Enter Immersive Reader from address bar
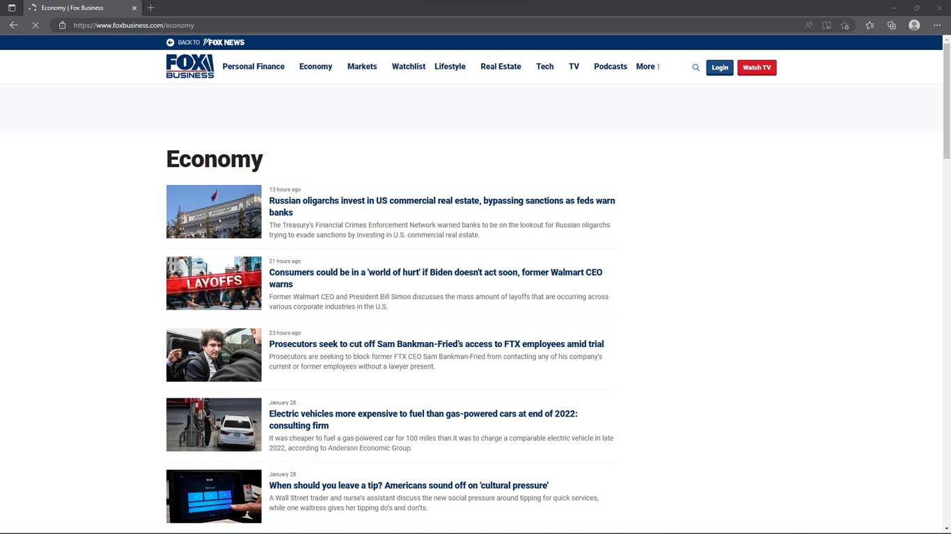This screenshot has width=951, height=534. (x=826, y=25)
